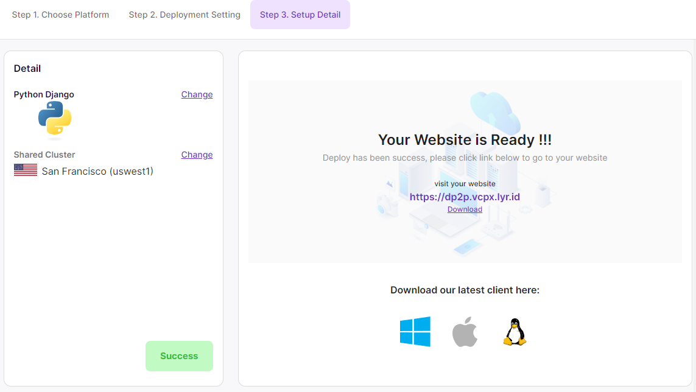Click the 'Your Website is Ready' heading
The width and height of the screenshot is (696, 392).
point(465,139)
